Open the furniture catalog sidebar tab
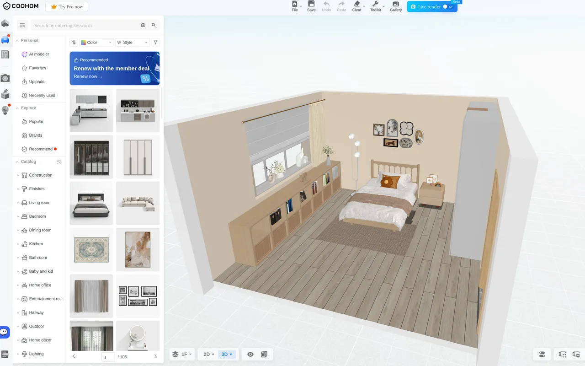This screenshot has width=585, height=366. 5,39
